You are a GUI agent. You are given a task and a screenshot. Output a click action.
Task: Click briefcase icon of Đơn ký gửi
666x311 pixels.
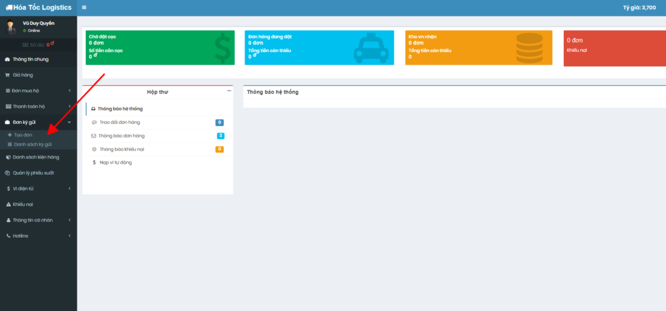coord(7,122)
